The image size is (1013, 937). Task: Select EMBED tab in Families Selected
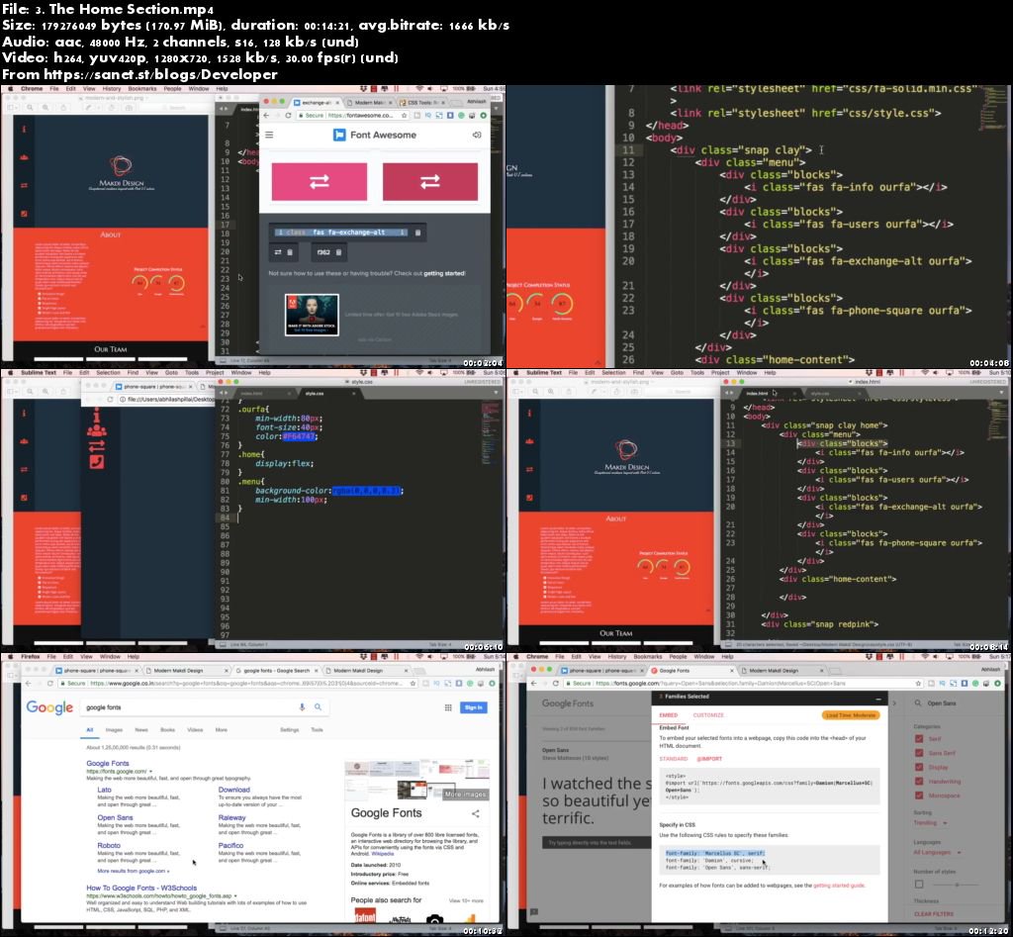(668, 715)
